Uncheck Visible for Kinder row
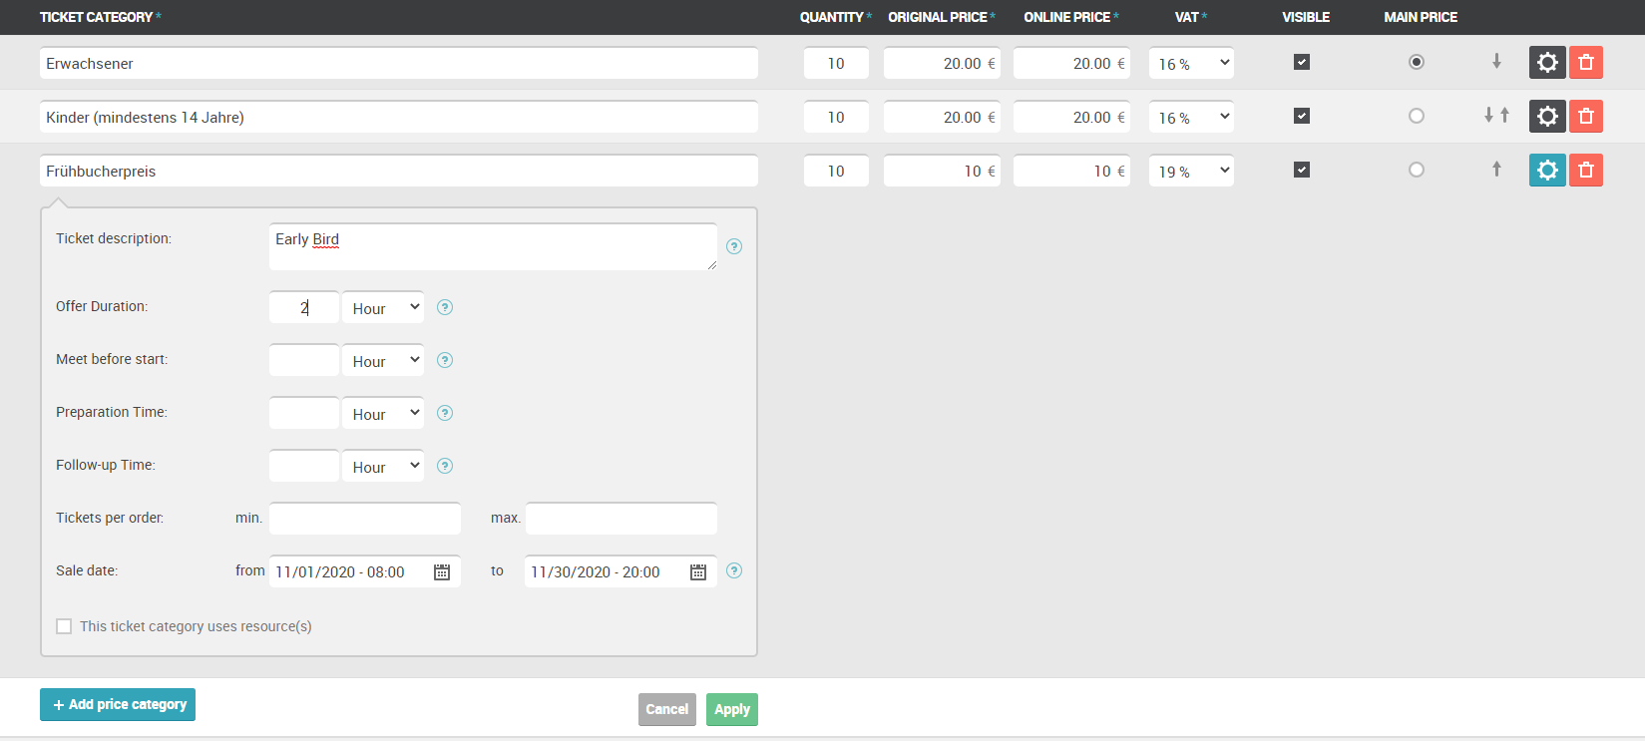 pos(1302,116)
